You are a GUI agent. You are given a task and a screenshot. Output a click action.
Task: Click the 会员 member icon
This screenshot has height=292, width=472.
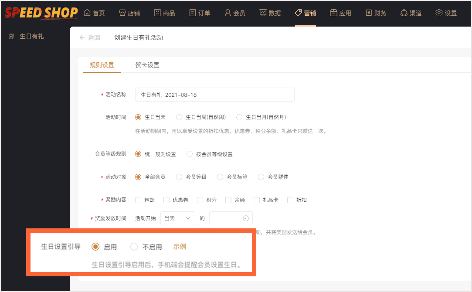tap(228, 13)
